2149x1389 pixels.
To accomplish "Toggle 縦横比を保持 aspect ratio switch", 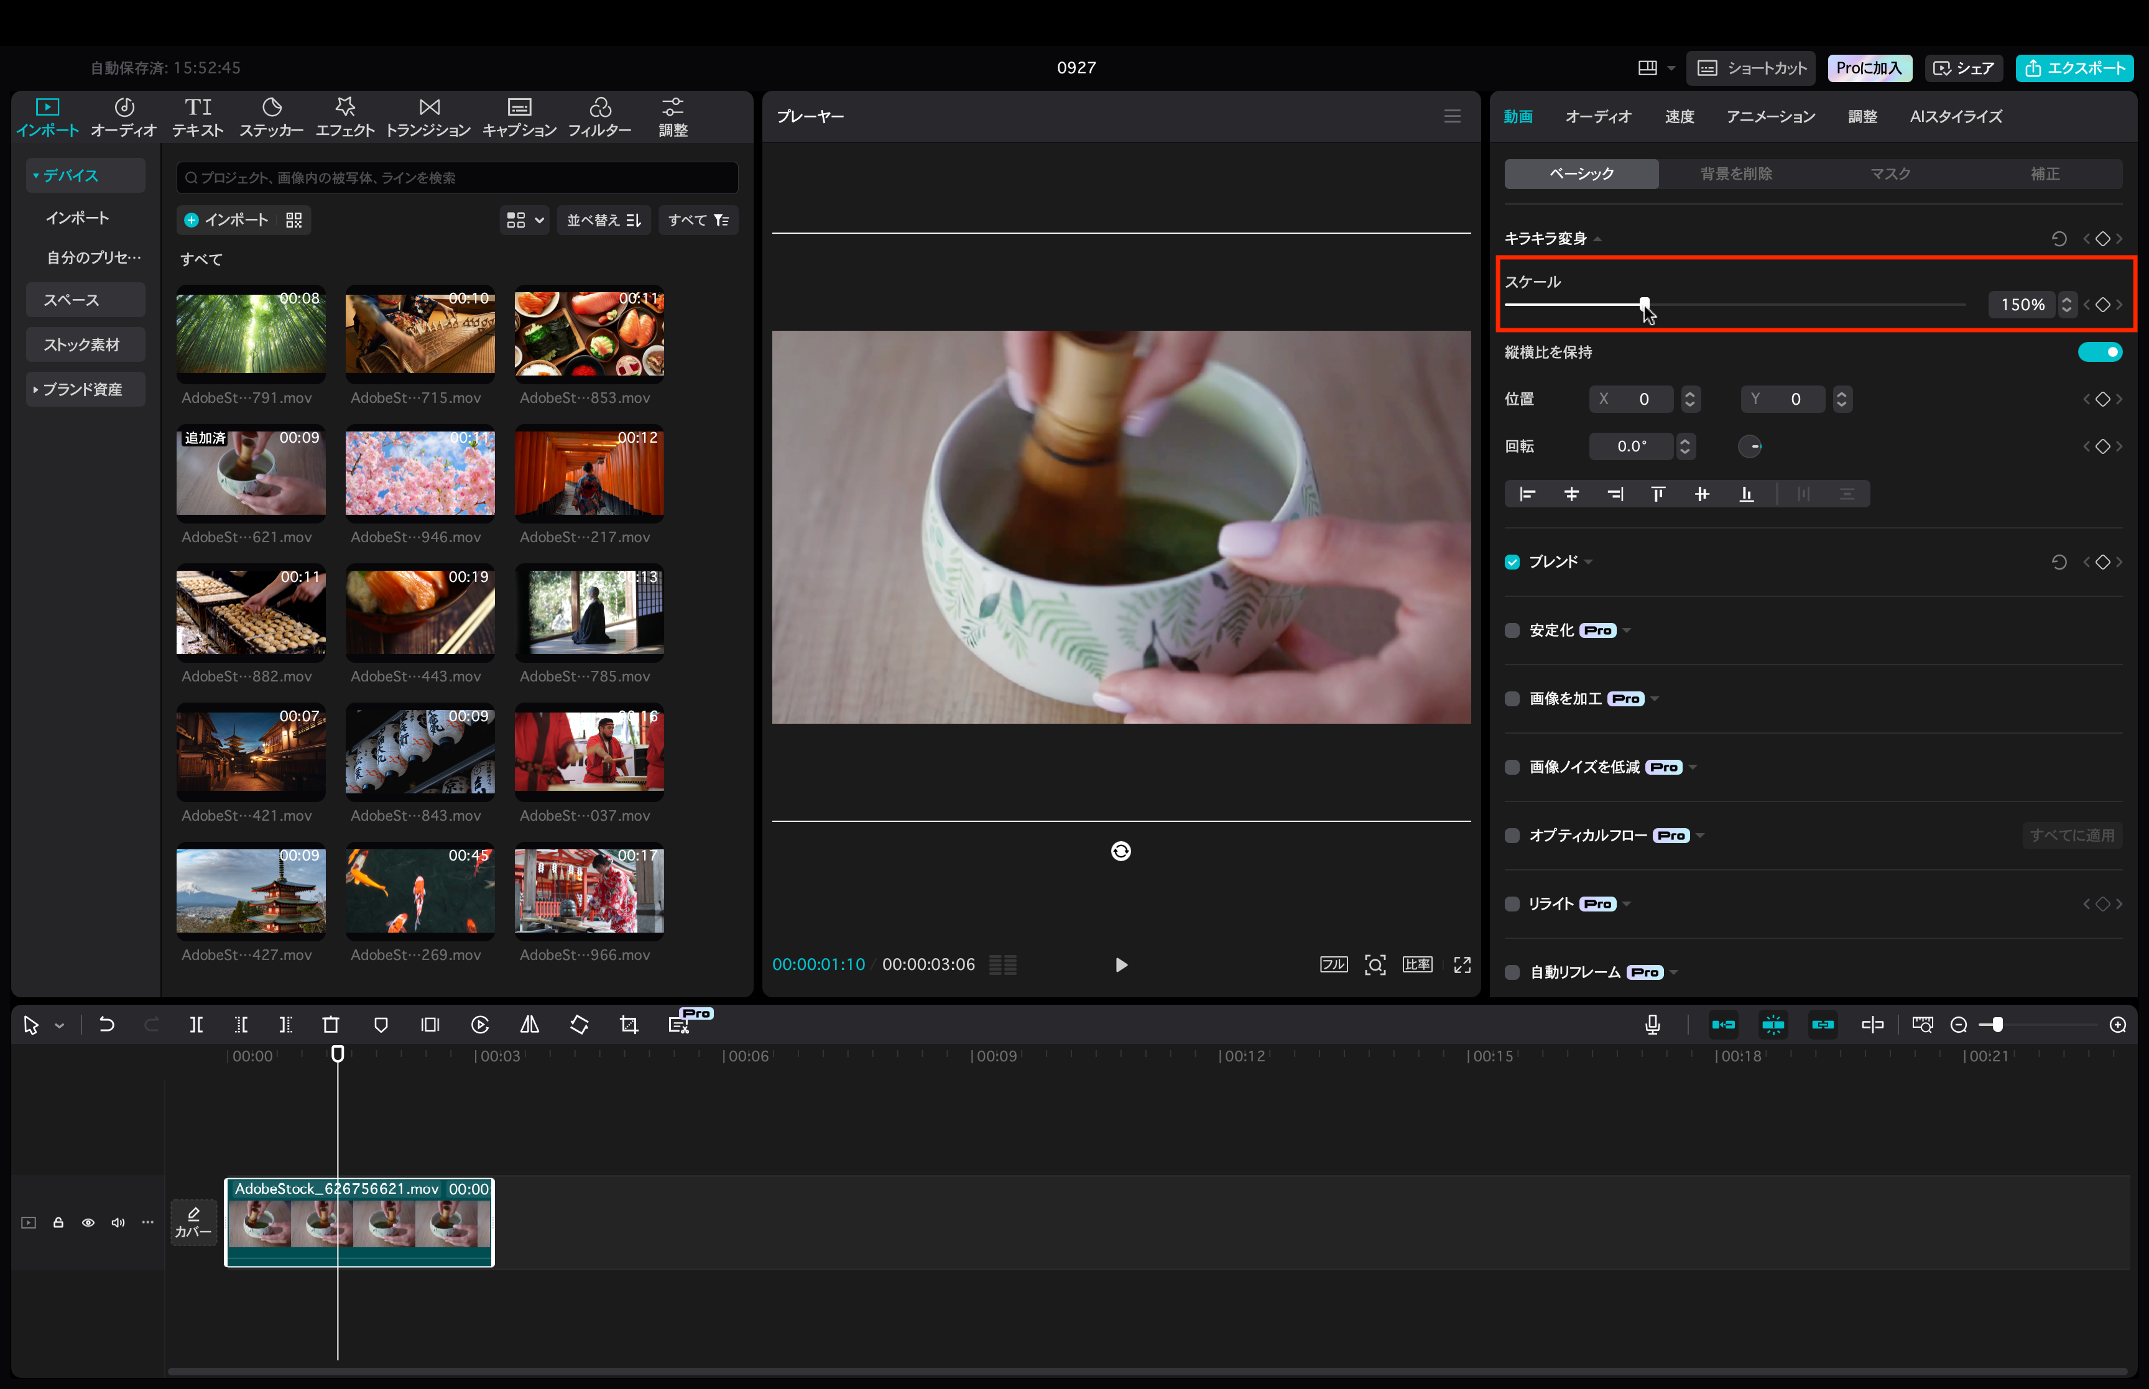I will click(x=2099, y=352).
